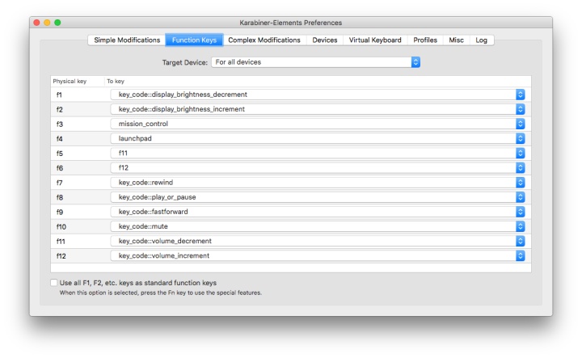The height and width of the screenshot is (358, 582).
Task: Select the f11 physical key label in first column
Action: pos(61,242)
